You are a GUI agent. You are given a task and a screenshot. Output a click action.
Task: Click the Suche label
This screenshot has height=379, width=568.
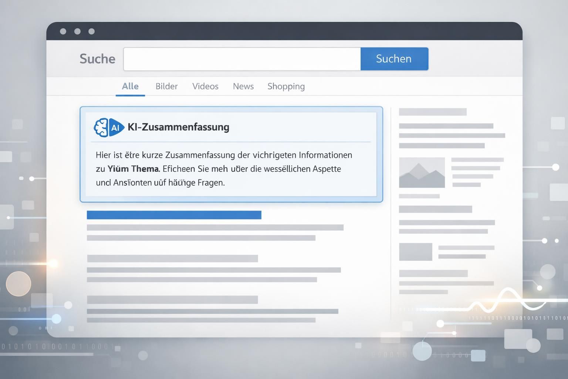point(97,59)
